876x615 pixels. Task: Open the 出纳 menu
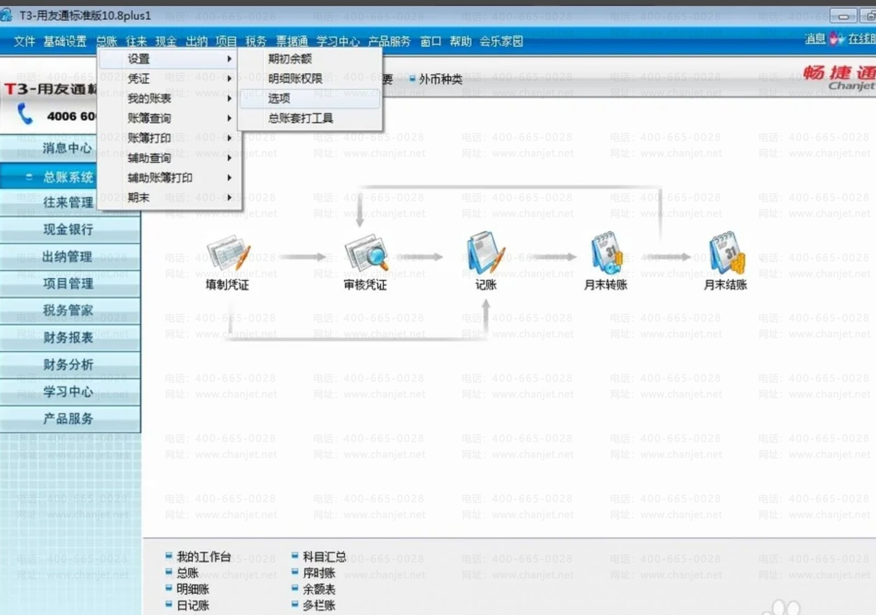click(x=197, y=41)
